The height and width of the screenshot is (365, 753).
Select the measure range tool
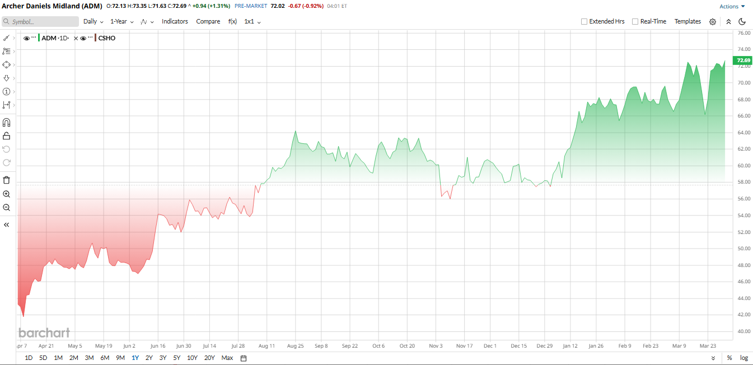[6, 105]
